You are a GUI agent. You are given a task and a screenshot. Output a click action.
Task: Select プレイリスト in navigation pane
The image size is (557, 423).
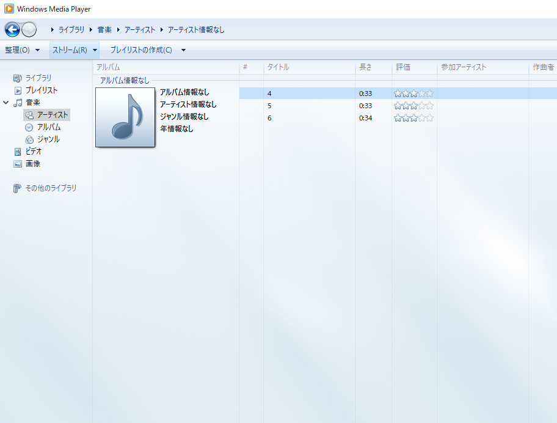tap(42, 90)
